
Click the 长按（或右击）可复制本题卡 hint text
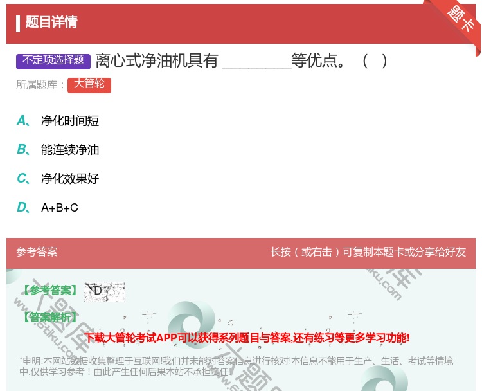(368, 251)
